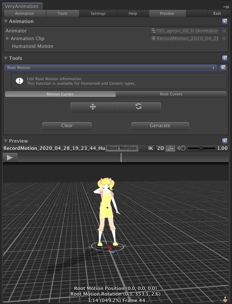Toggle the Root Motion preview button
The image size is (232, 304).
(122, 148)
